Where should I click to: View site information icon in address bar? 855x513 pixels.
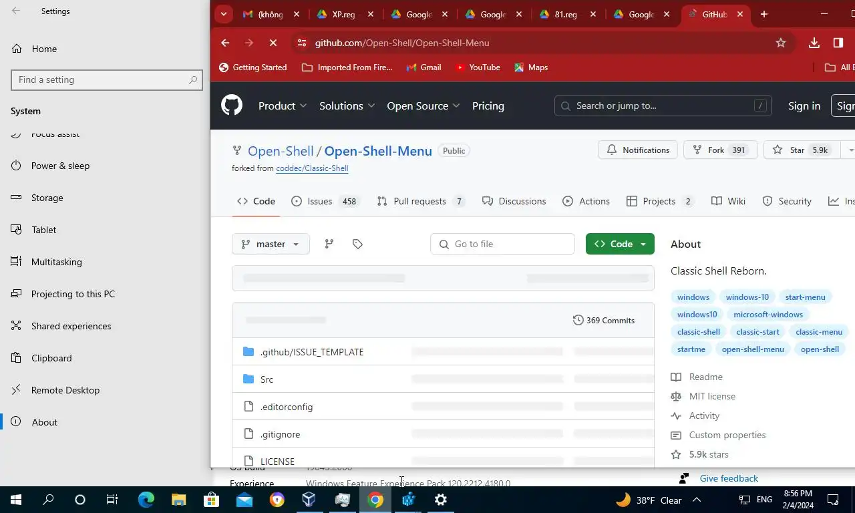302,43
